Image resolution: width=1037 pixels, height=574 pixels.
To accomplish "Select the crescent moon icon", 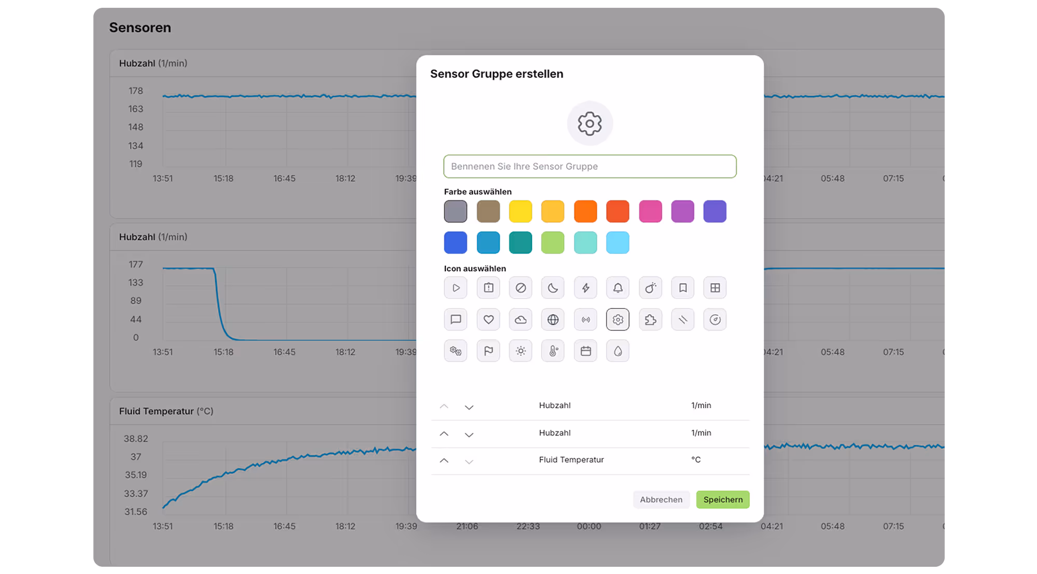I will pos(553,288).
